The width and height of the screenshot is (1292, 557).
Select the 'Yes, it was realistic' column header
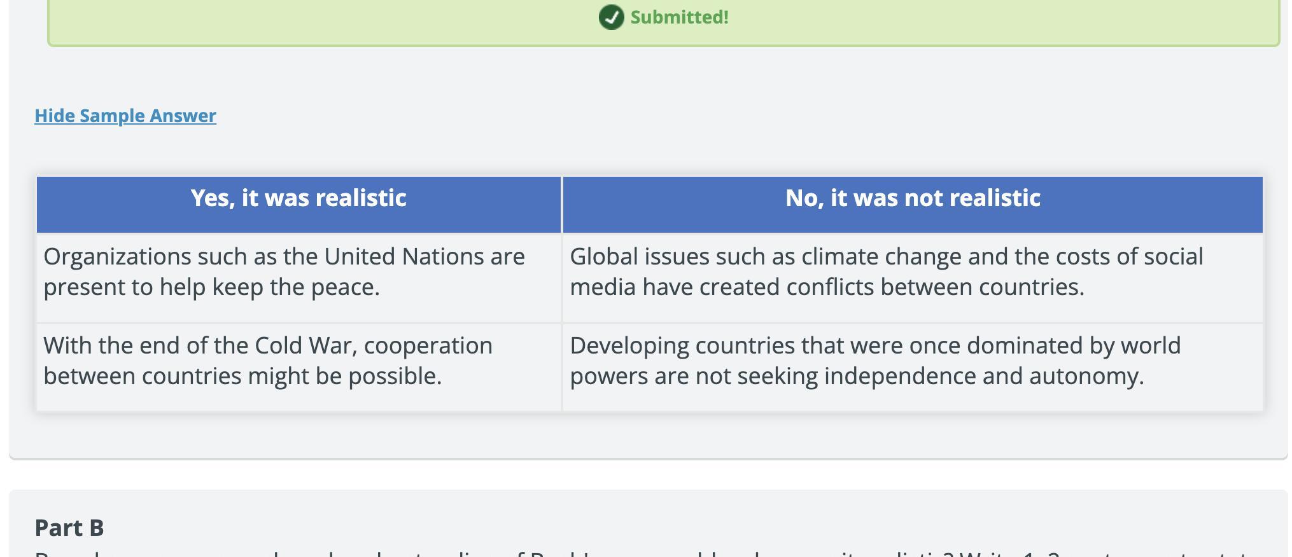point(298,198)
